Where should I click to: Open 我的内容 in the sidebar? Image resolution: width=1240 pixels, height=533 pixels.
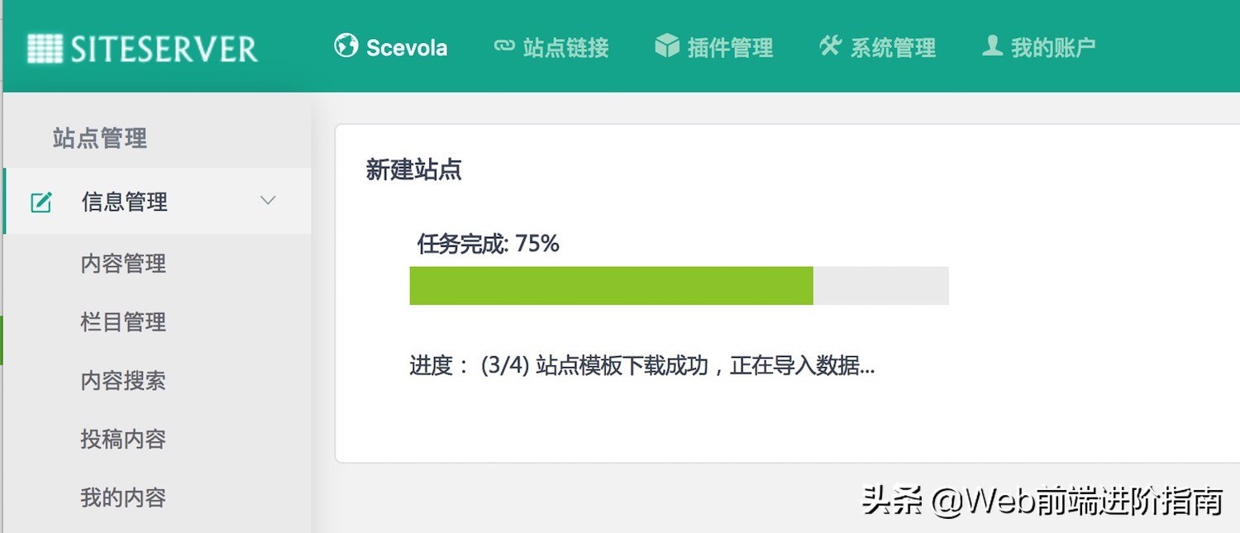pyautogui.click(x=122, y=497)
